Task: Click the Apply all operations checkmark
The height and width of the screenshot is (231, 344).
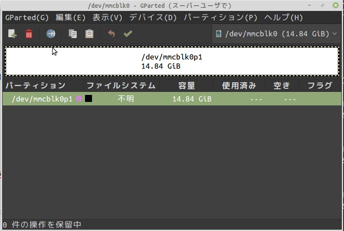Action: 128,34
